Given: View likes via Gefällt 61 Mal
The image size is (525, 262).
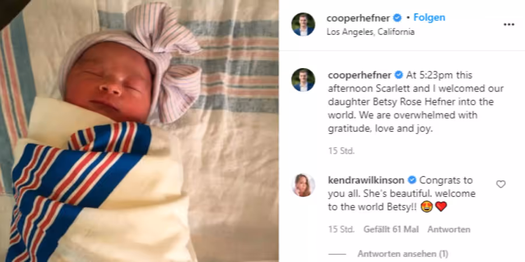Looking at the screenshot, I should (x=391, y=229).
